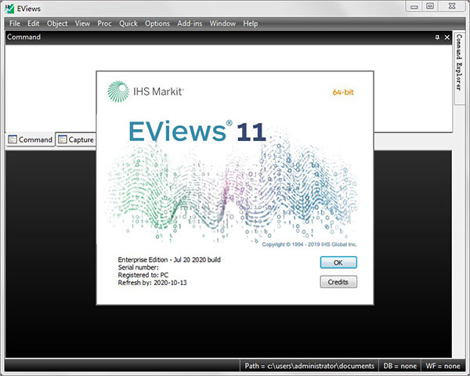The width and height of the screenshot is (470, 376).
Task: Click the WF = none status entry
Action: pyautogui.click(x=443, y=366)
